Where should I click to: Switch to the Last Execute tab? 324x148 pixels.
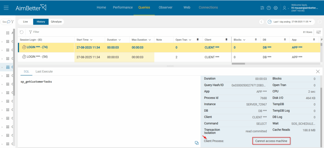click(x=44, y=72)
